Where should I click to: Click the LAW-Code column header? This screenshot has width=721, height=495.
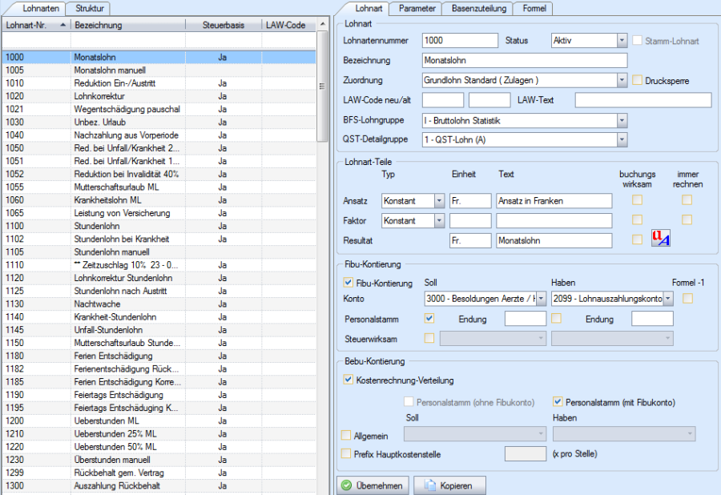click(x=288, y=26)
